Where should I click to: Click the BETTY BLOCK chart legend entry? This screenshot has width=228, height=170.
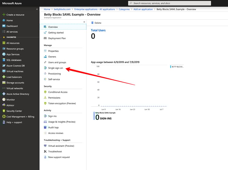click(177, 67)
